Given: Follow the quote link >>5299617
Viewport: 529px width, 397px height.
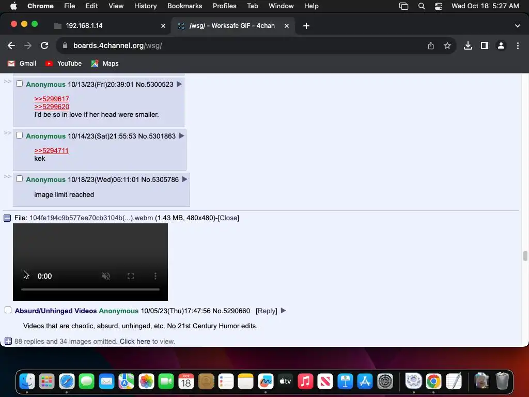Looking at the screenshot, I should [x=52, y=99].
